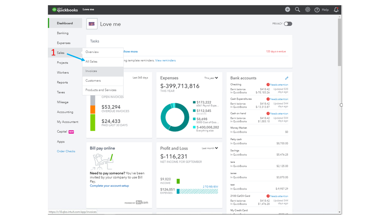Click Cash Expenditures Needs attention link
The height and width of the screenshot is (220, 391).
tap(279, 99)
